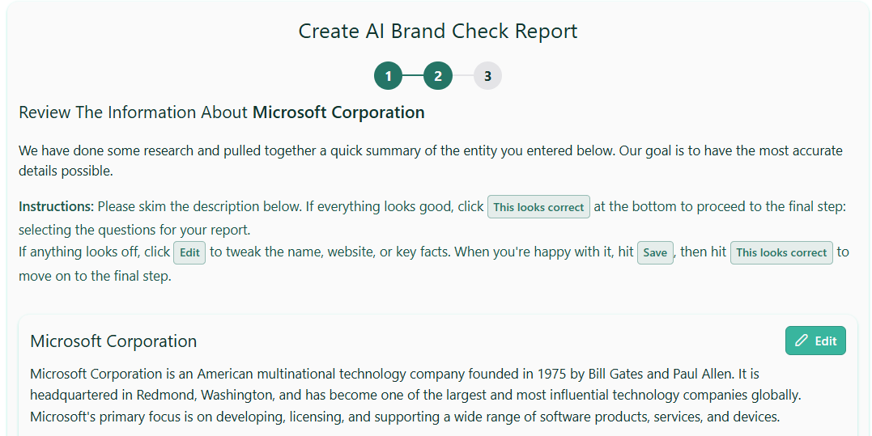Click the "Microsoft Corporation" card title
This screenshot has width=872, height=436.
point(113,341)
